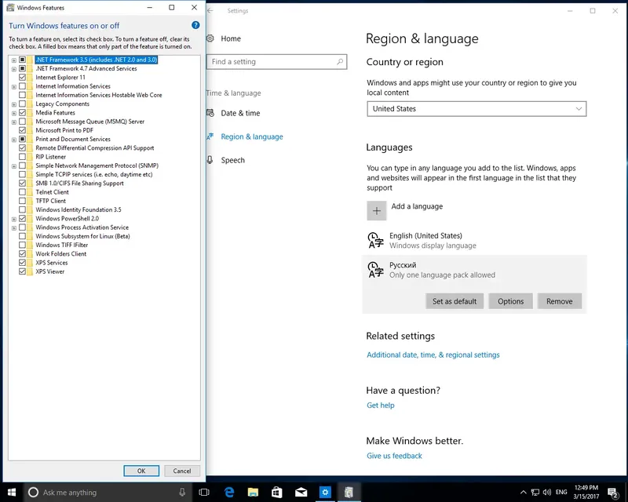Disable the SMB 1.0/CIFS File Sharing Support checkbox
Screen dimensions: 628x502
[x=21, y=183]
